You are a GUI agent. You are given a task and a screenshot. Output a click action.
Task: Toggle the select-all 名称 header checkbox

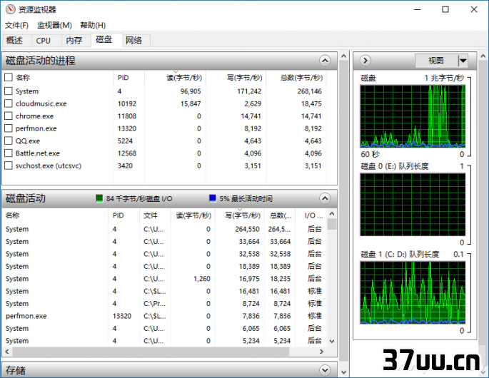pyautogui.click(x=9, y=77)
